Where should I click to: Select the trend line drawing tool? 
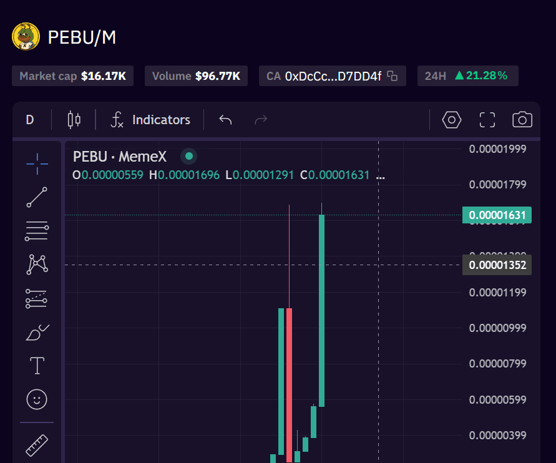tap(37, 197)
